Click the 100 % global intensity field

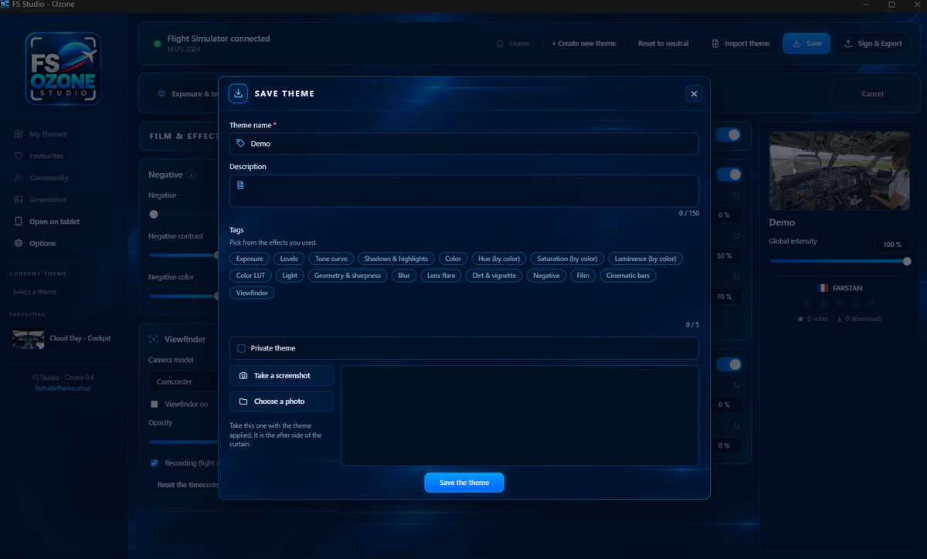[892, 245]
